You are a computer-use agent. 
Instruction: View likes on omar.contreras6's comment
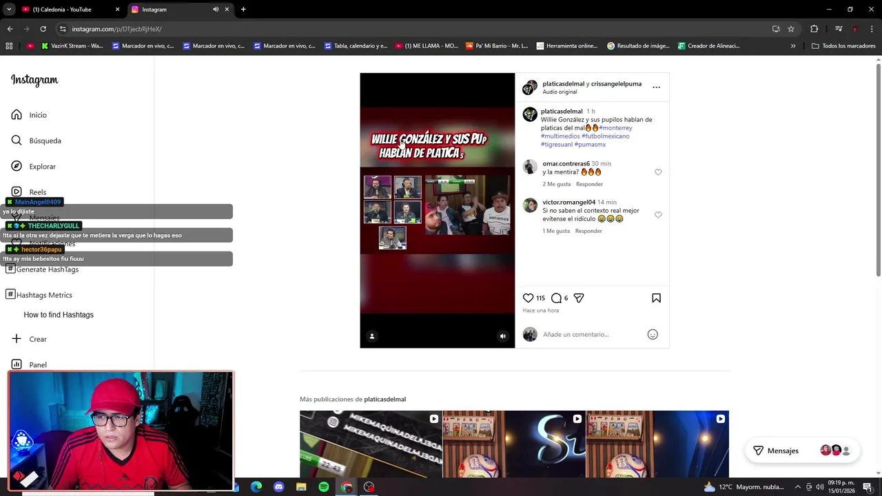coord(557,184)
